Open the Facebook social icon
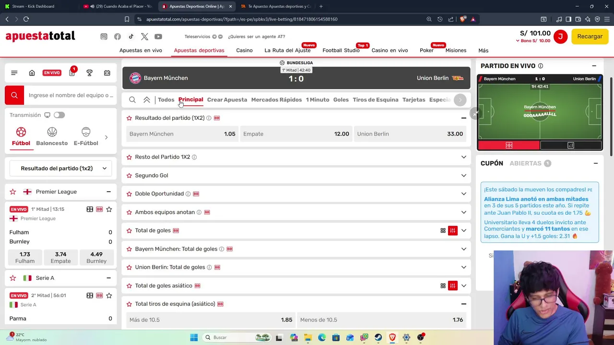This screenshot has width=614, height=345. [118, 36]
